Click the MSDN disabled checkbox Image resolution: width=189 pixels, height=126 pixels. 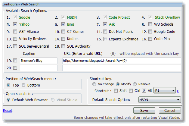(x=63, y=17)
